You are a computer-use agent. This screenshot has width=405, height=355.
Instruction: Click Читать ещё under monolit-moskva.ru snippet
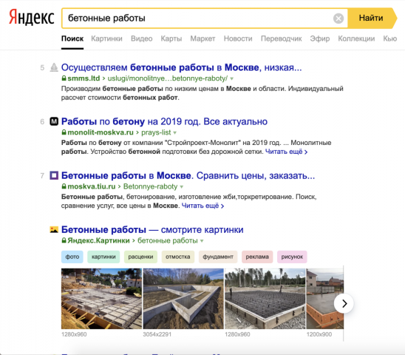pos(286,152)
